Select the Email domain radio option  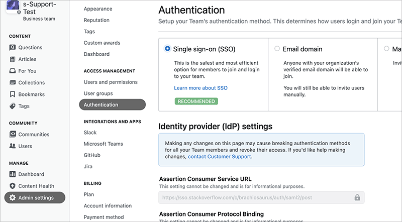[x=277, y=49]
